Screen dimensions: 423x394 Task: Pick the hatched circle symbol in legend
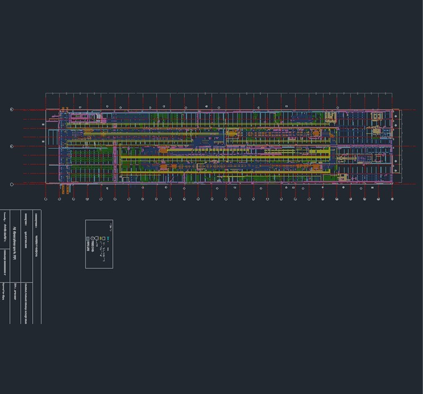(92, 238)
